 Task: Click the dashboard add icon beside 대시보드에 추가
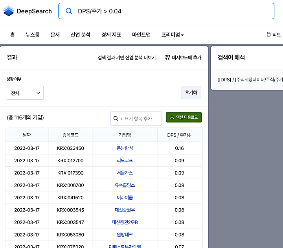[x=167, y=57]
